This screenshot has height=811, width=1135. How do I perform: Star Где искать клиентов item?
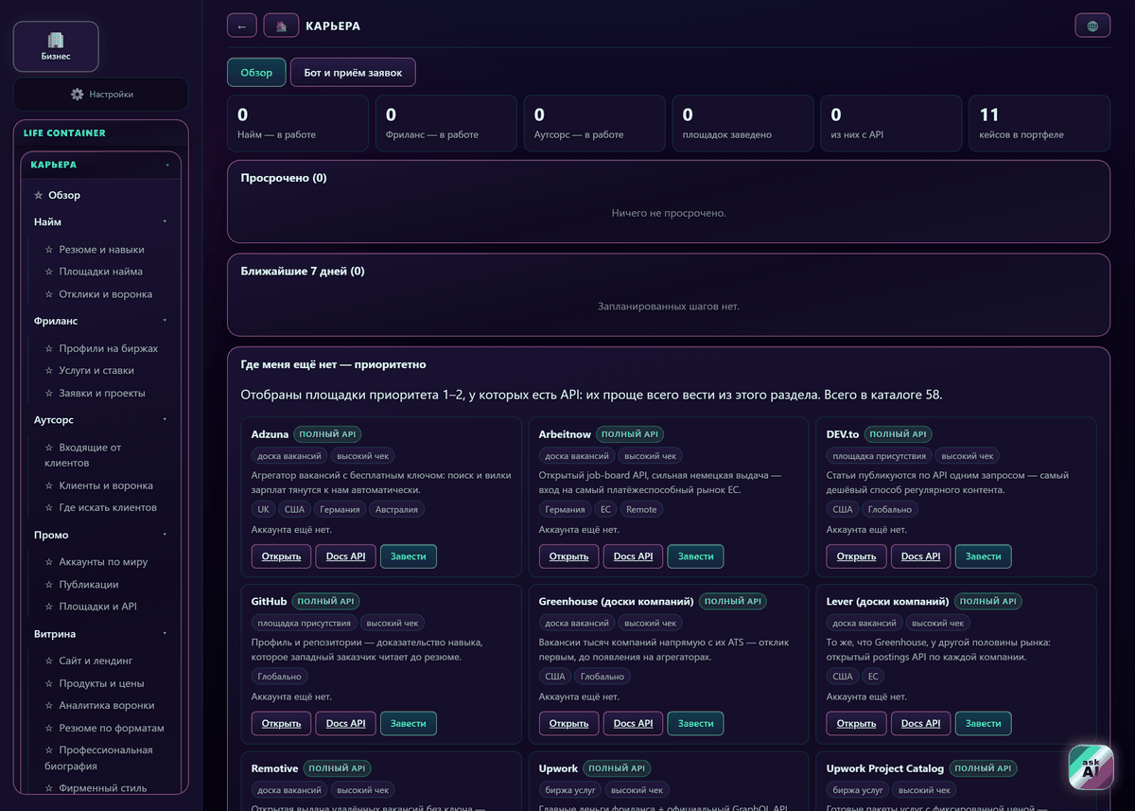click(50, 507)
